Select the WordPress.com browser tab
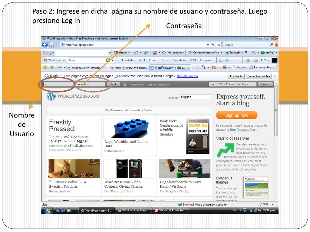Screen dimensions: 310x232 click(x=170, y=67)
